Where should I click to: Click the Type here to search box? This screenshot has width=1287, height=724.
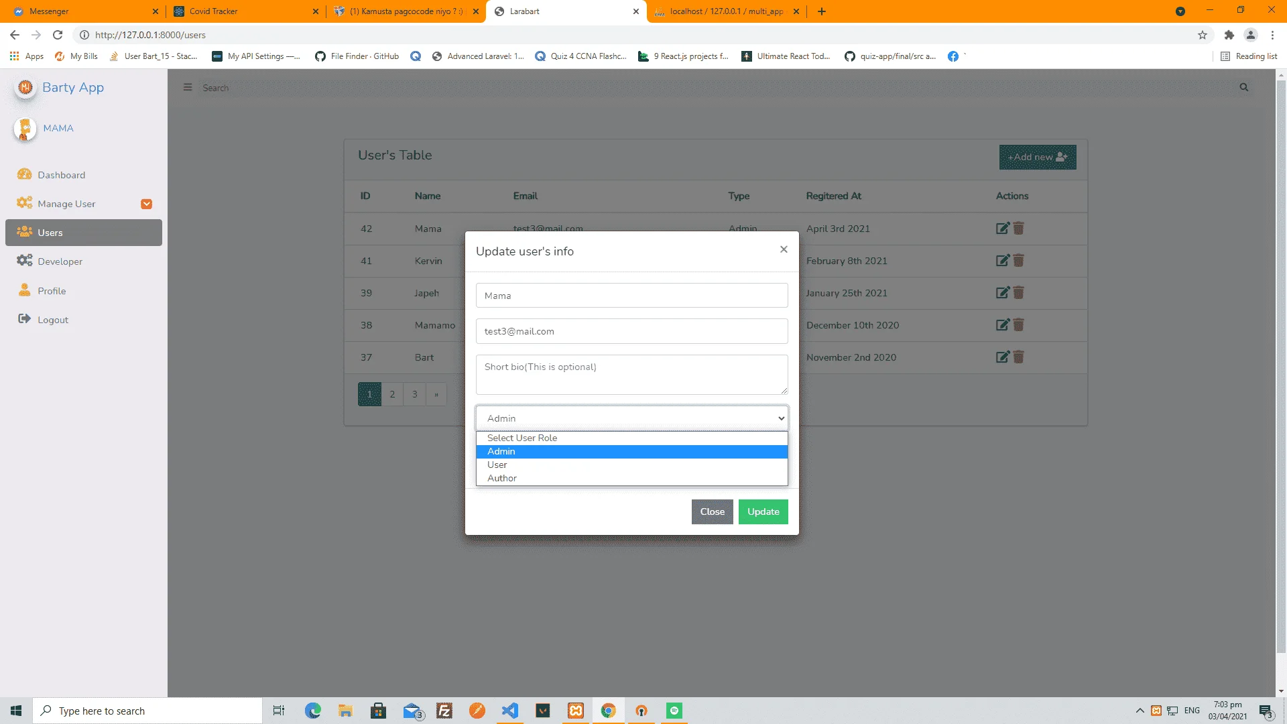click(147, 711)
